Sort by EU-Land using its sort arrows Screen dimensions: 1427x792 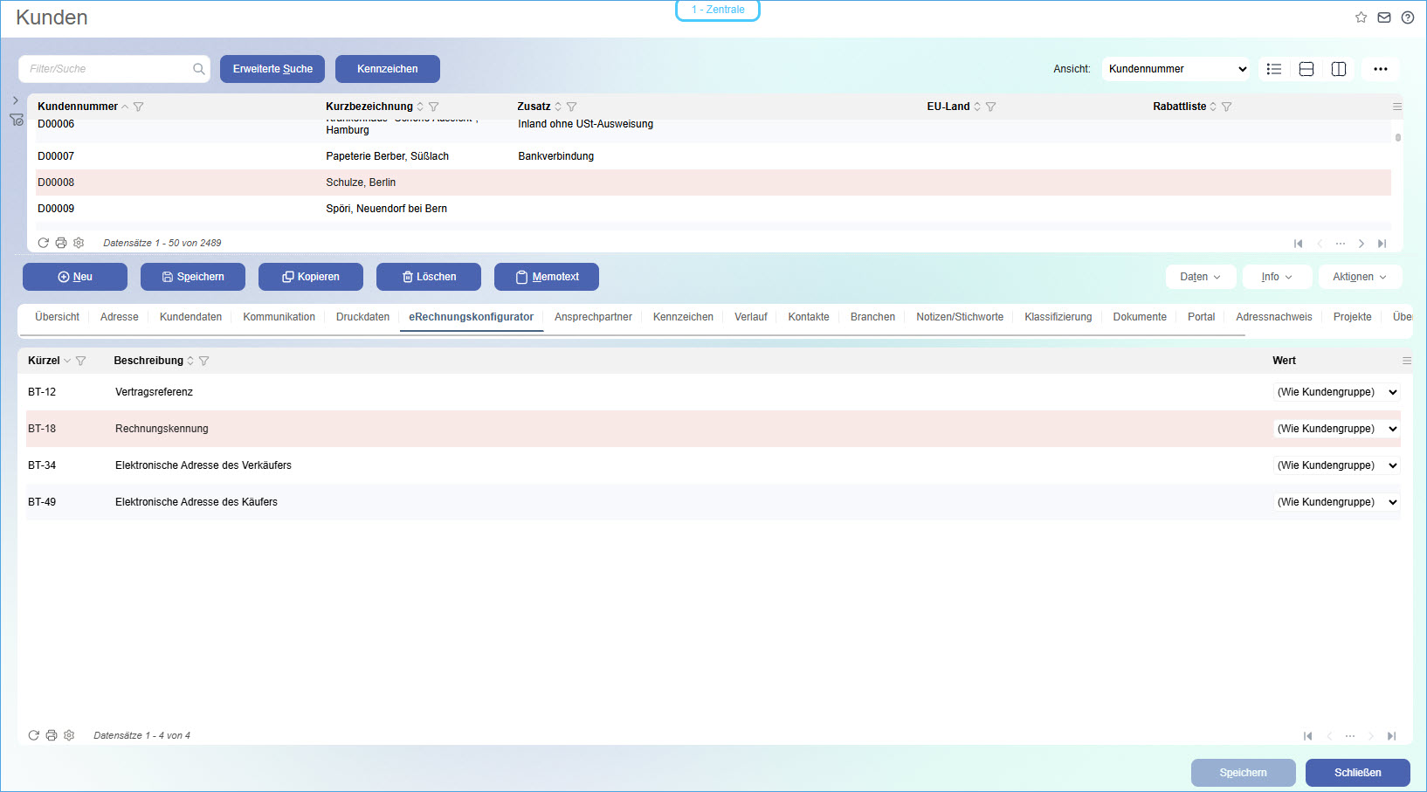[x=977, y=107]
